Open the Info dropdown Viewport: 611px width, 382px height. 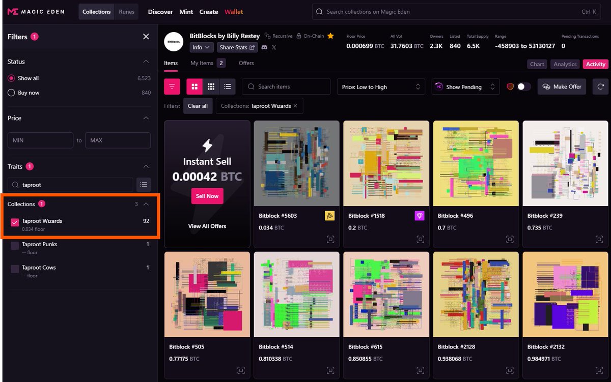[202, 47]
